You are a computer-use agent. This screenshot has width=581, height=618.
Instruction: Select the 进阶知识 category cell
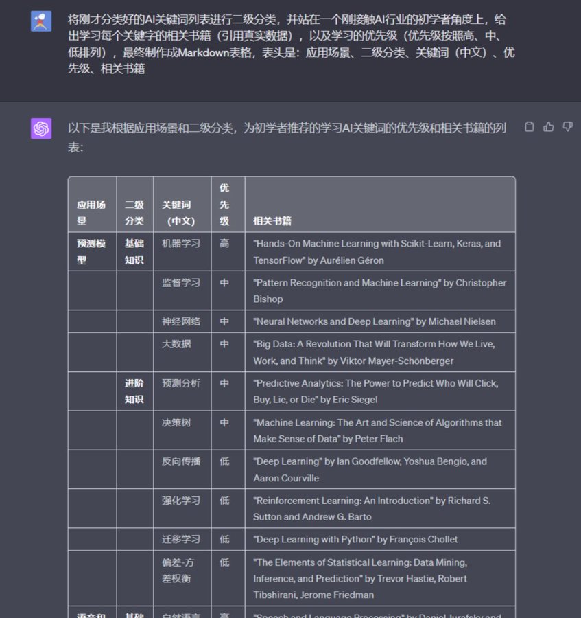134,391
